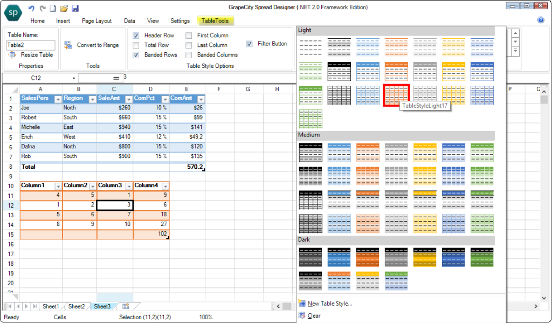Create a new file with the blank page icon
Screen dimensions: 552x323
click(x=52, y=8)
